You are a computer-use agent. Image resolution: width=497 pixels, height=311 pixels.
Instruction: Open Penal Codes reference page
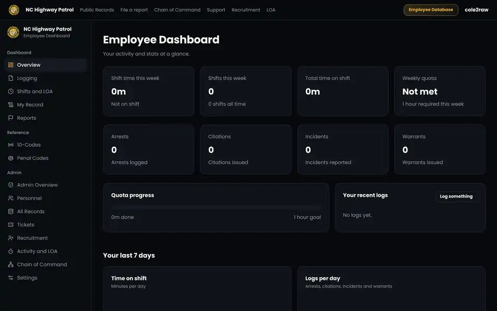point(46,158)
